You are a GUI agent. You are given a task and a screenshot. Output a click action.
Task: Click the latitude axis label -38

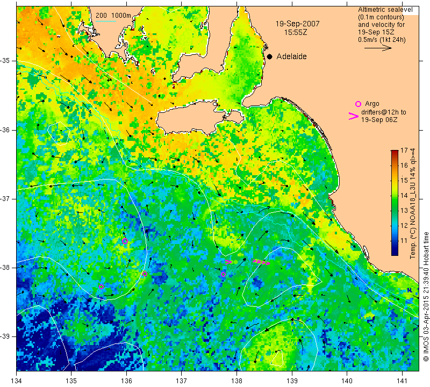click(5, 268)
